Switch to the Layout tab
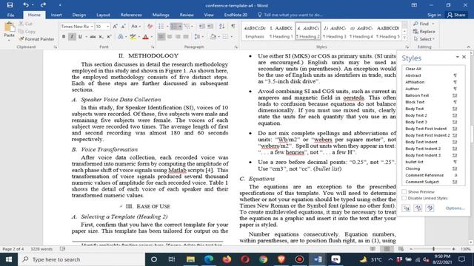474x266 pixels. tap(103, 15)
